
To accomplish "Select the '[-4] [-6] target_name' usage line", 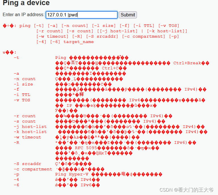I will tap(65, 42).
